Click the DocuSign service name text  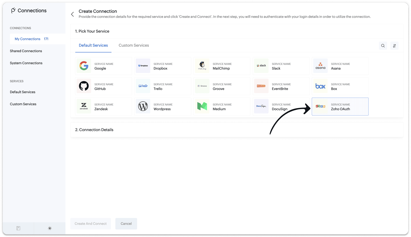[x=280, y=109]
